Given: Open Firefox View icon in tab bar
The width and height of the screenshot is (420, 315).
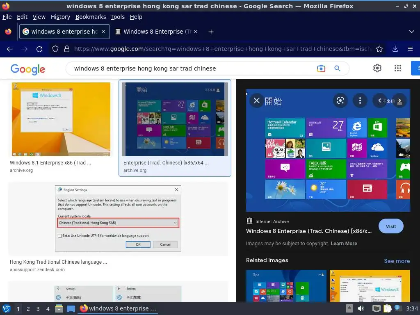Looking at the screenshot, I should [8, 32].
